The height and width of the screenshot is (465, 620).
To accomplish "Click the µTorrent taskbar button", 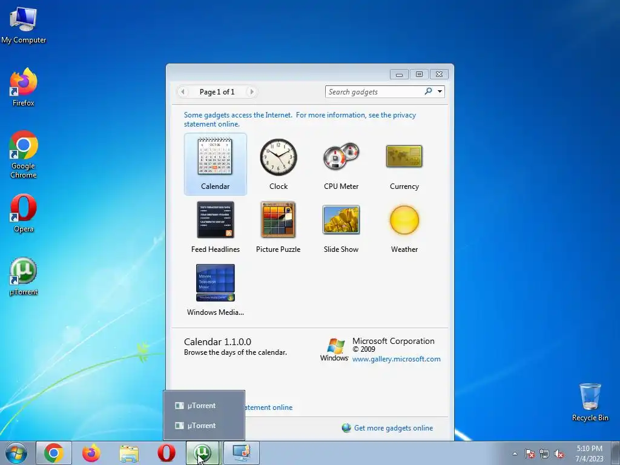I will 203,453.
